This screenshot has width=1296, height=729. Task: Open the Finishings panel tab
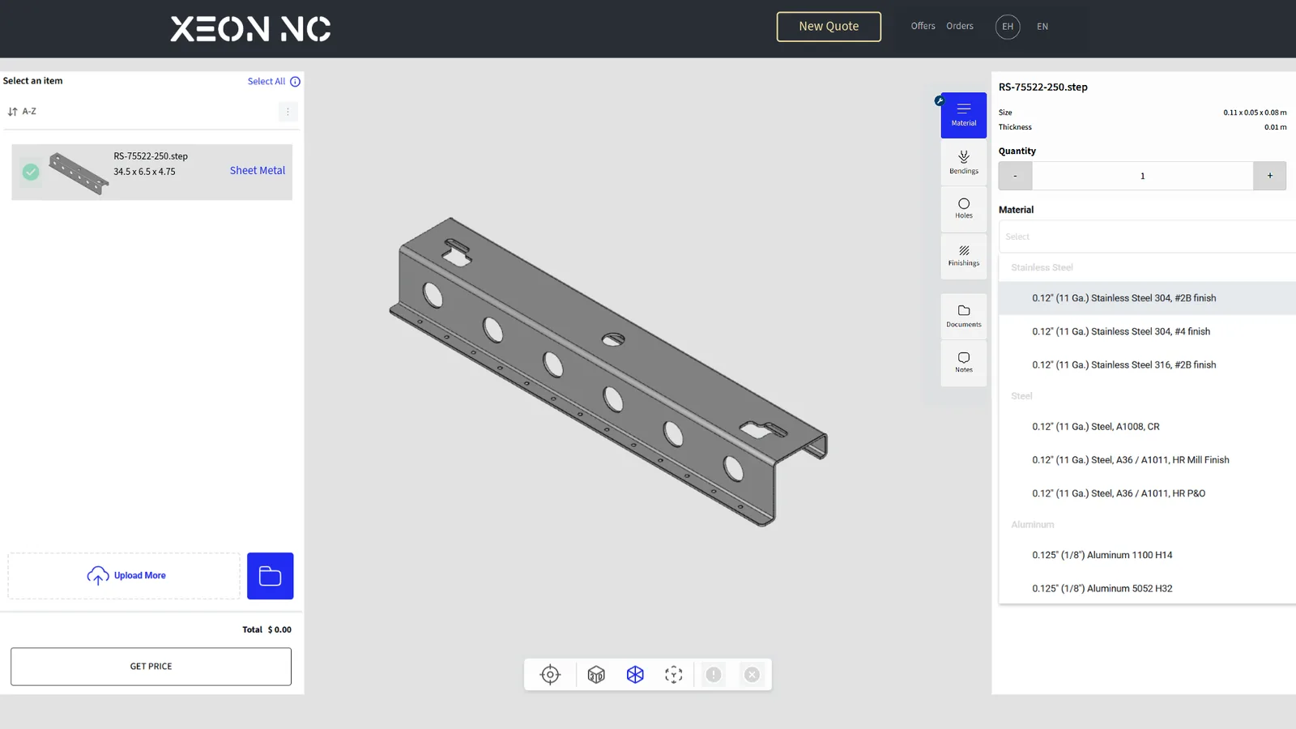(x=963, y=256)
